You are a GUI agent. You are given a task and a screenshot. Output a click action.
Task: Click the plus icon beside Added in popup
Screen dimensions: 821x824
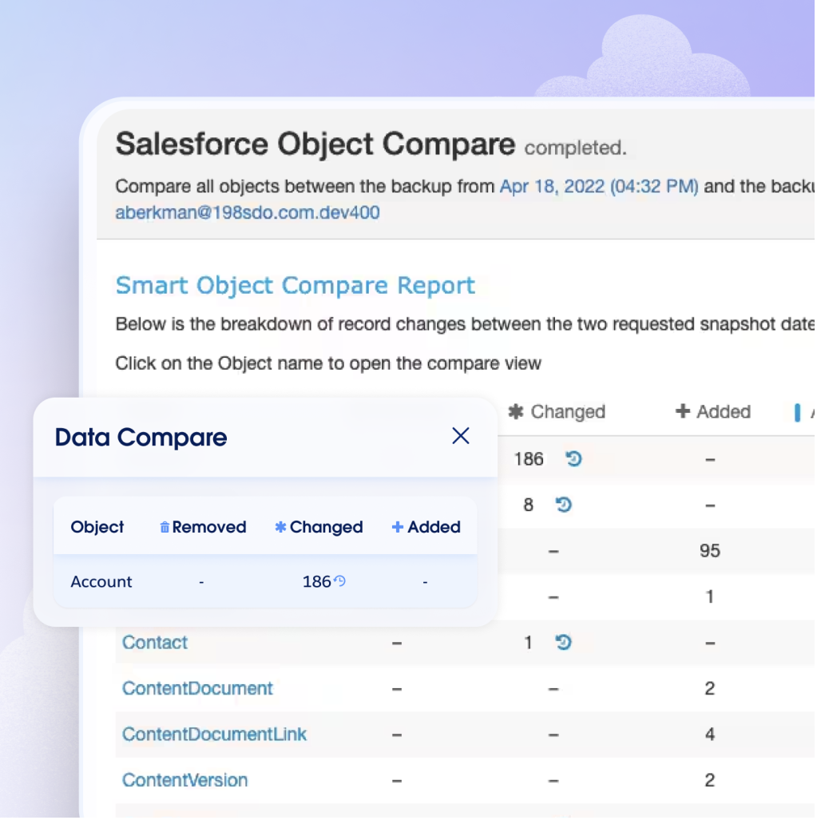click(x=398, y=528)
